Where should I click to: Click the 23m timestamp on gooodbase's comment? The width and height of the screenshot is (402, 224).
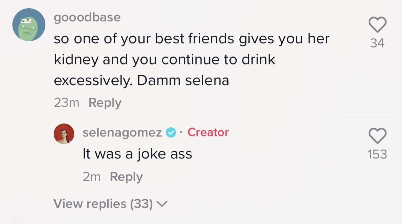point(66,103)
